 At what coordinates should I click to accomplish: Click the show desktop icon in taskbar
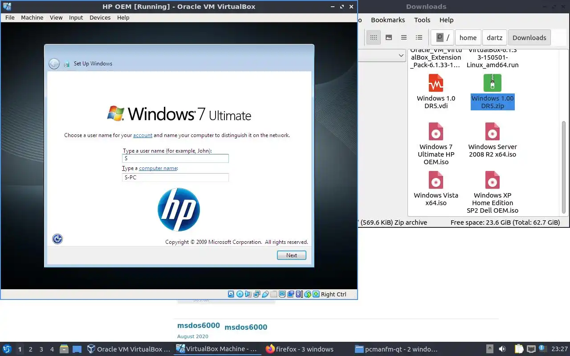[77, 349]
